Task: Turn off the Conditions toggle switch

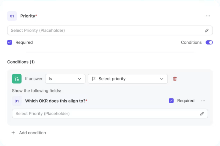Action: [209, 42]
